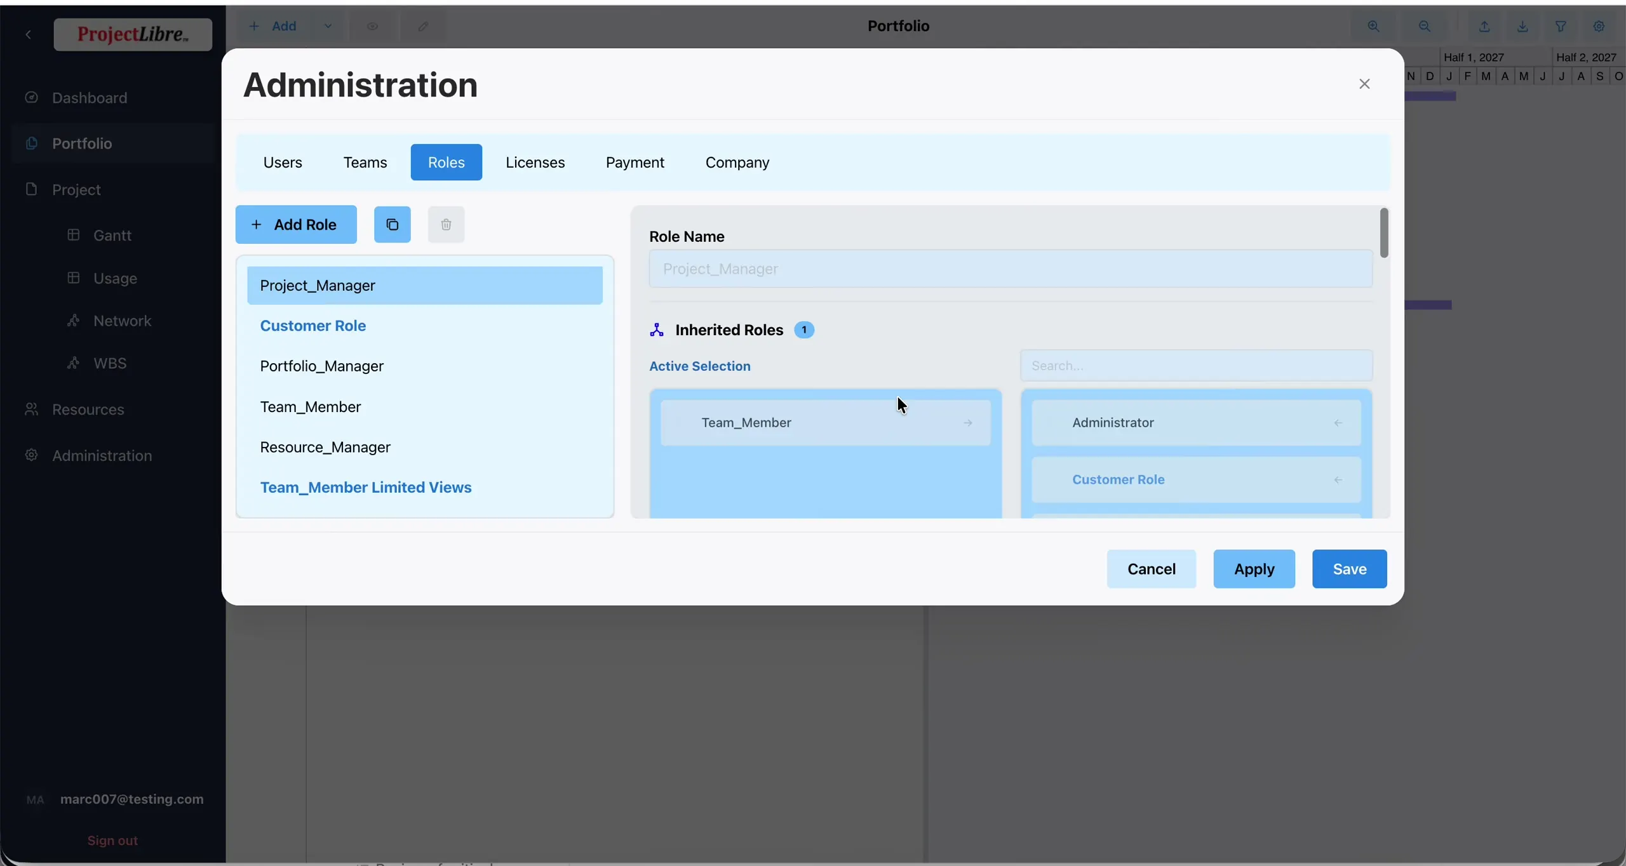This screenshot has height=866, width=1626.
Task: Click the role details panel scrollbar
Action: (x=1384, y=232)
